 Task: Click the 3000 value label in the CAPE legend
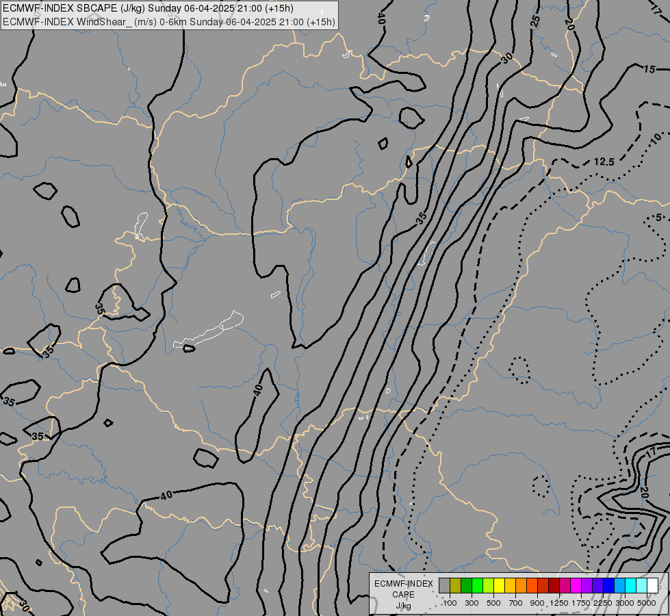tap(625, 603)
